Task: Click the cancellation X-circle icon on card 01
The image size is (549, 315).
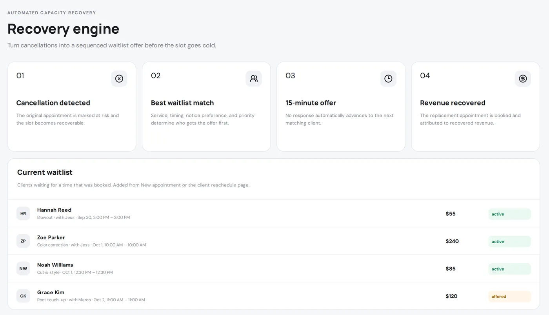Action: 119,79
